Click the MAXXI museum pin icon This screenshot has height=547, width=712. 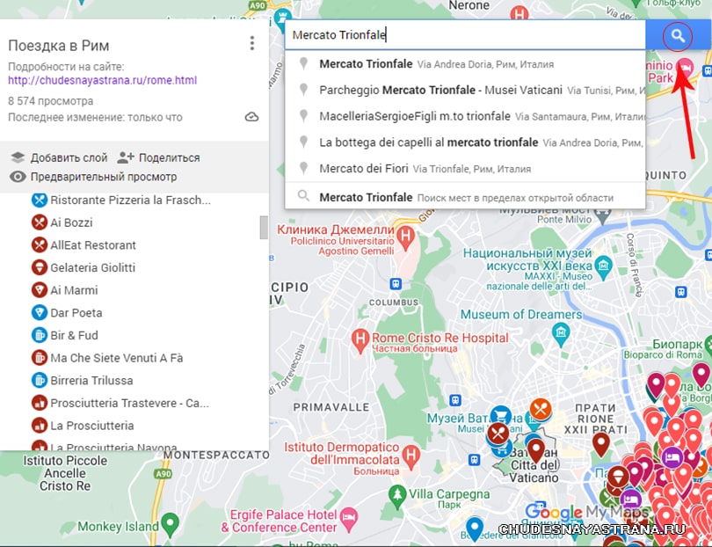click(604, 266)
